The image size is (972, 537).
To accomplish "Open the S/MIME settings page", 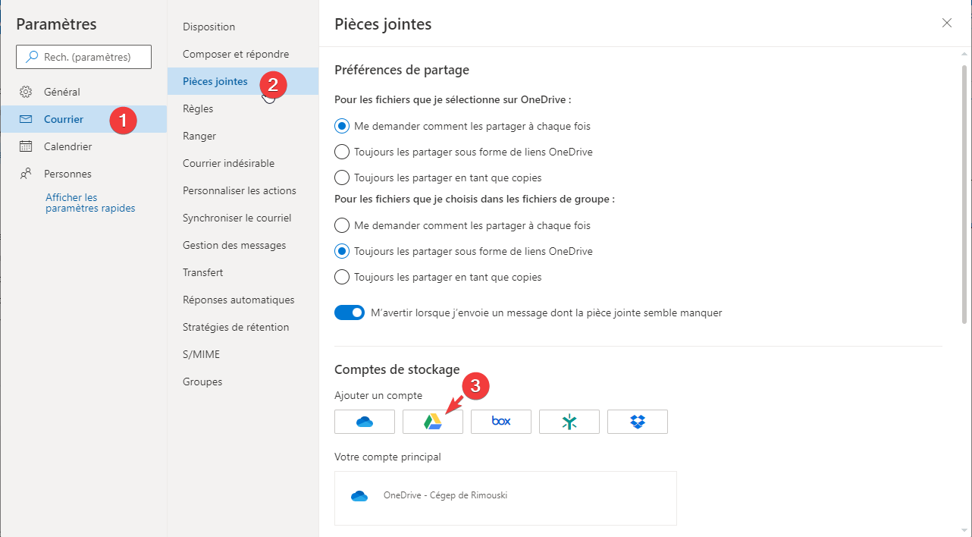I will pos(243,354).
